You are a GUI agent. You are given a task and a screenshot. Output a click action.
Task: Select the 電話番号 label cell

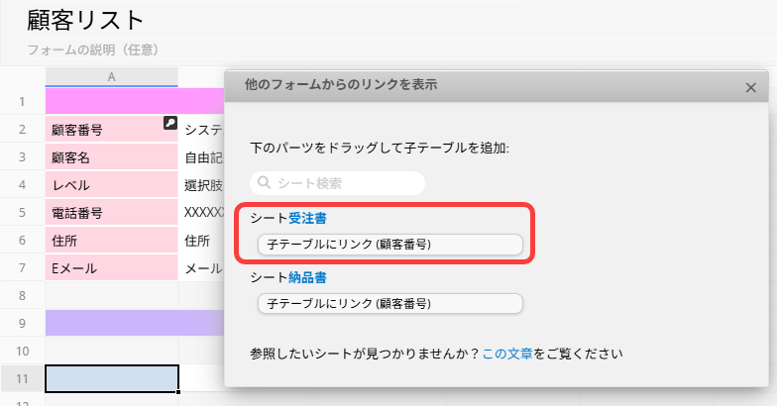(111, 212)
